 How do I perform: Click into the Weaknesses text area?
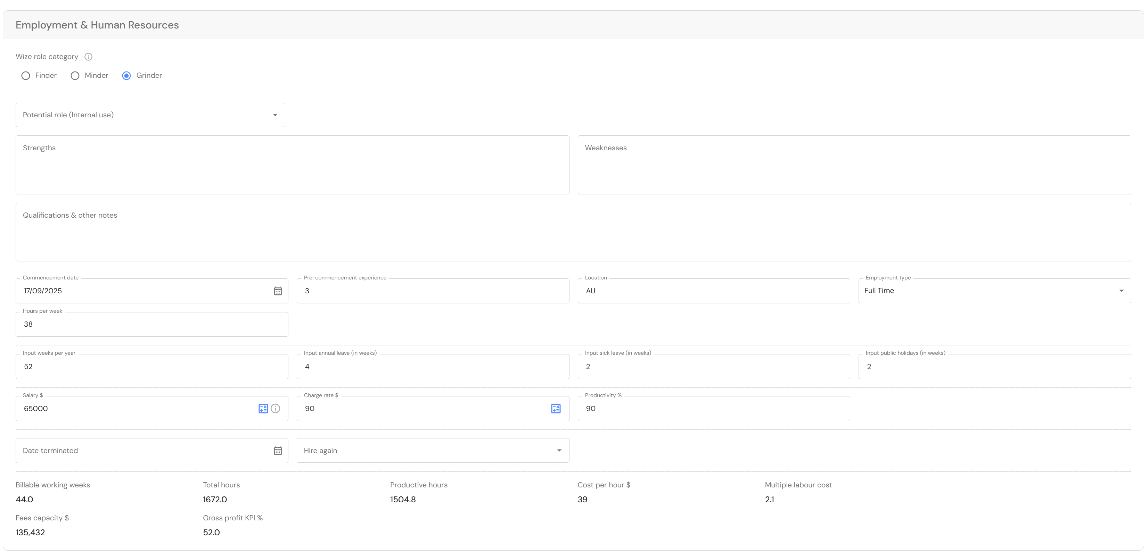point(854,165)
